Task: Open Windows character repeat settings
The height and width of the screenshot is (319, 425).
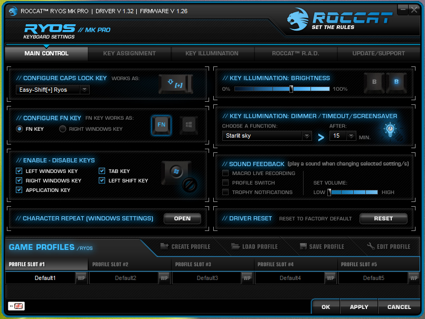Action: click(182, 218)
